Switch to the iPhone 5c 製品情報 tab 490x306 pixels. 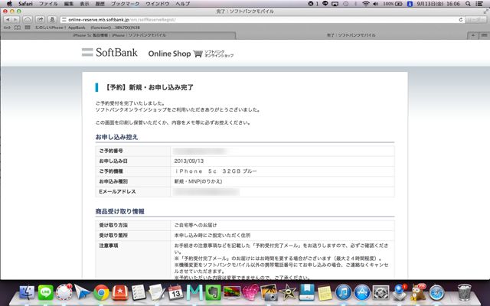[118, 35]
